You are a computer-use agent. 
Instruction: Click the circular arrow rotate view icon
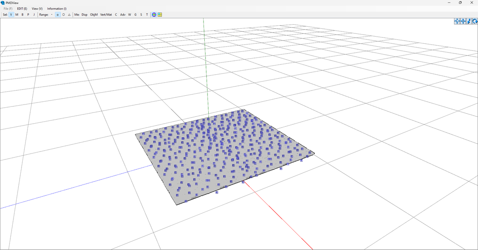(x=475, y=21)
